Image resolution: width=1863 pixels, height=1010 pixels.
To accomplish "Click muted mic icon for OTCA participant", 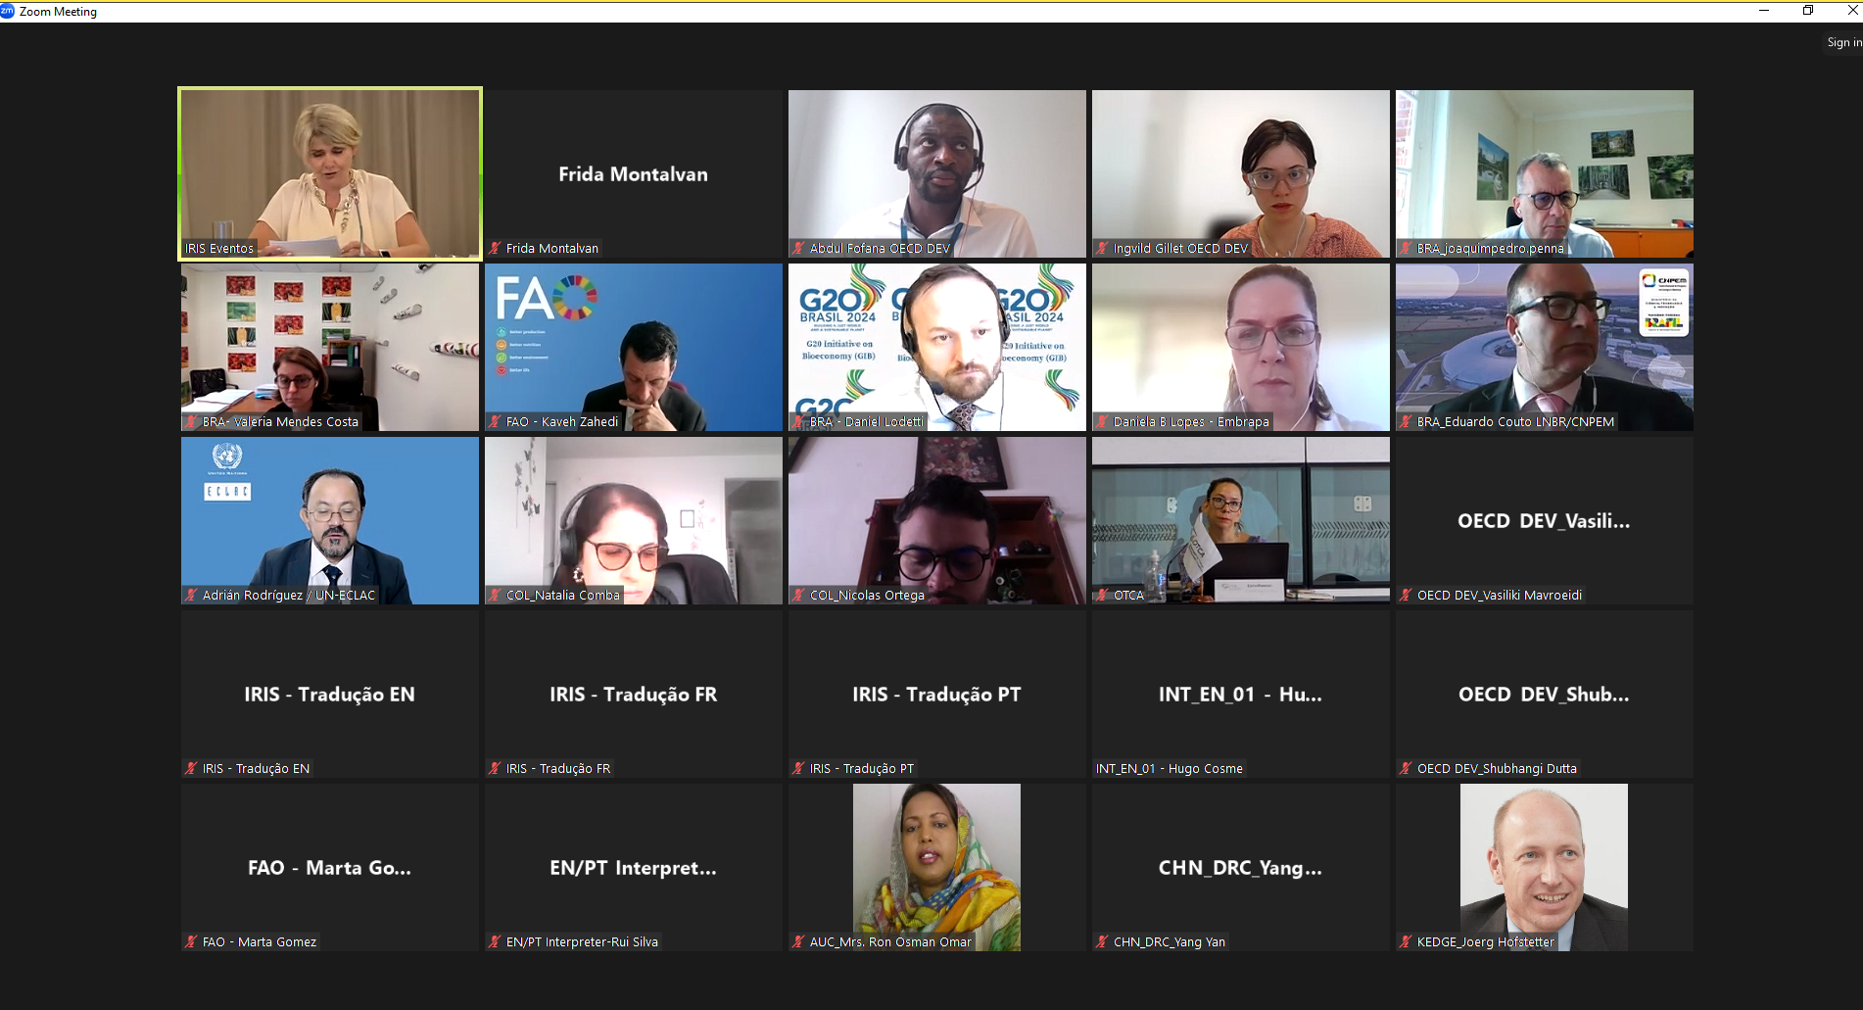I will pyautogui.click(x=1102, y=595).
